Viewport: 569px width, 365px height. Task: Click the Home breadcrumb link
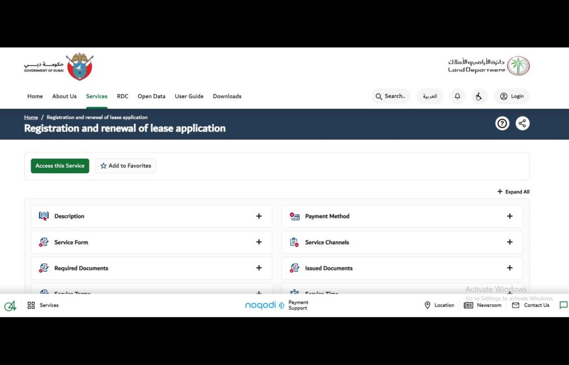pyautogui.click(x=31, y=117)
